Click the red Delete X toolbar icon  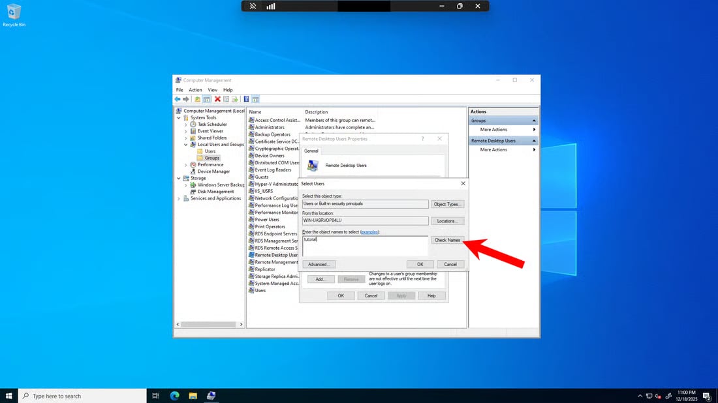click(x=217, y=99)
